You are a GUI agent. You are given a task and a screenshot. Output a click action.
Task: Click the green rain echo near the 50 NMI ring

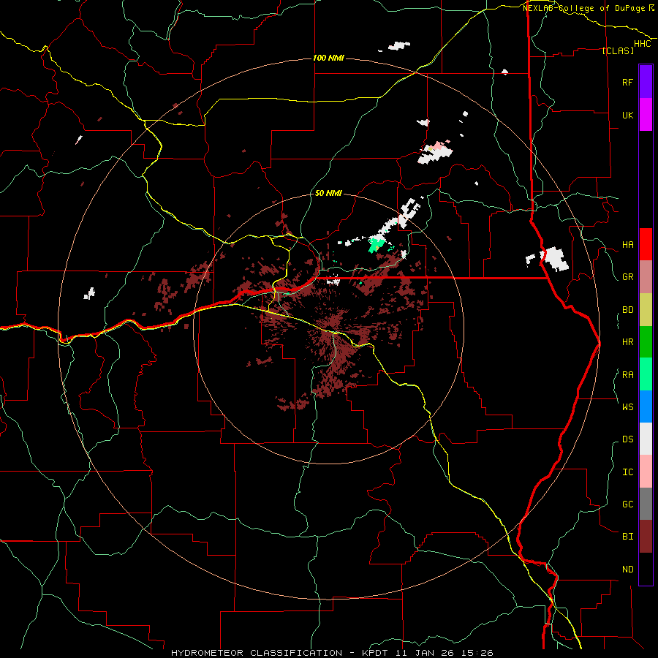click(x=376, y=244)
